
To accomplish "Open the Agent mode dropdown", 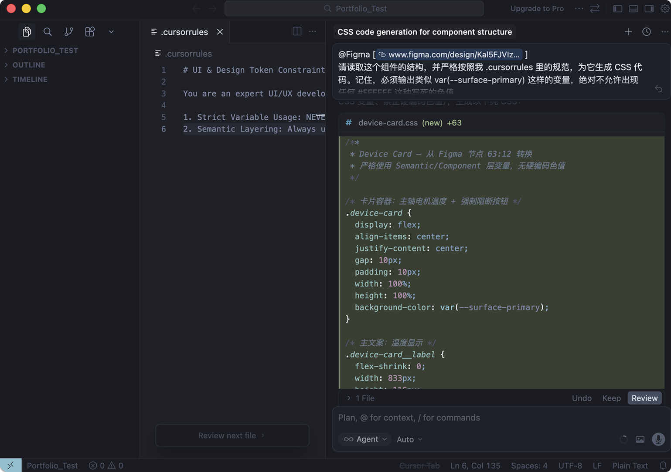I will coord(365,439).
